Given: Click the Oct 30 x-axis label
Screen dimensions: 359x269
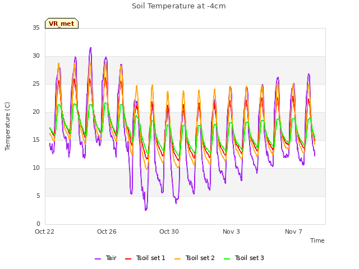Looking at the screenshot, I should point(169,231).
